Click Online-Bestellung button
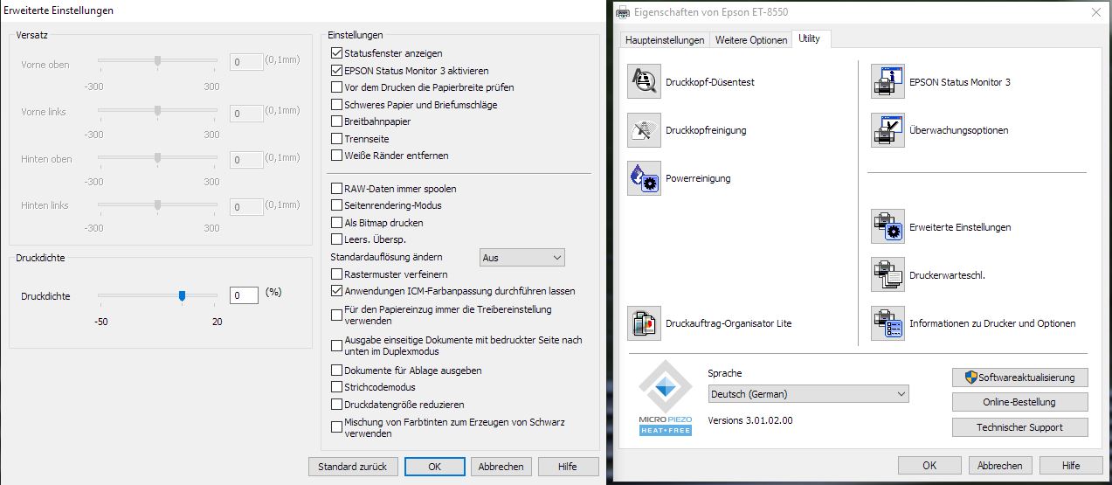Image resolution: width=1112 pixels, height=485 pixels. coord(1020,402)
